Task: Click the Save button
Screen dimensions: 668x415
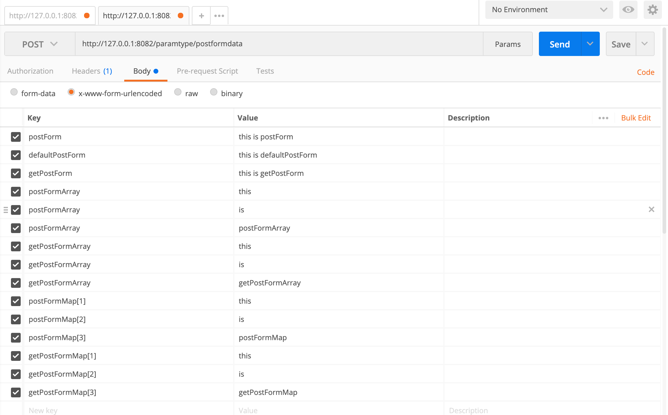Action: click(621, 44)
